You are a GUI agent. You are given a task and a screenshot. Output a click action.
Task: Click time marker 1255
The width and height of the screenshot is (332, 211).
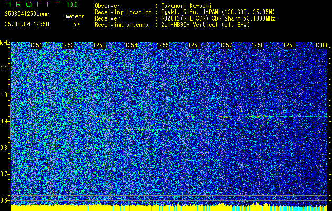click(x=163, y=45)
